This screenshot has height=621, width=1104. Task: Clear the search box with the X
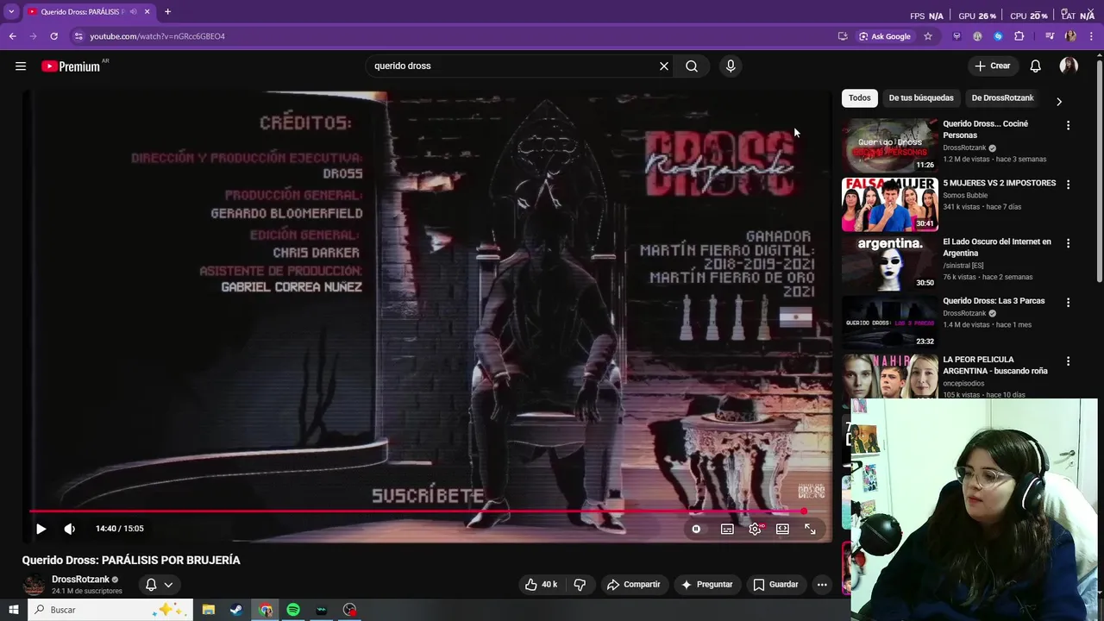click(664, 66)
